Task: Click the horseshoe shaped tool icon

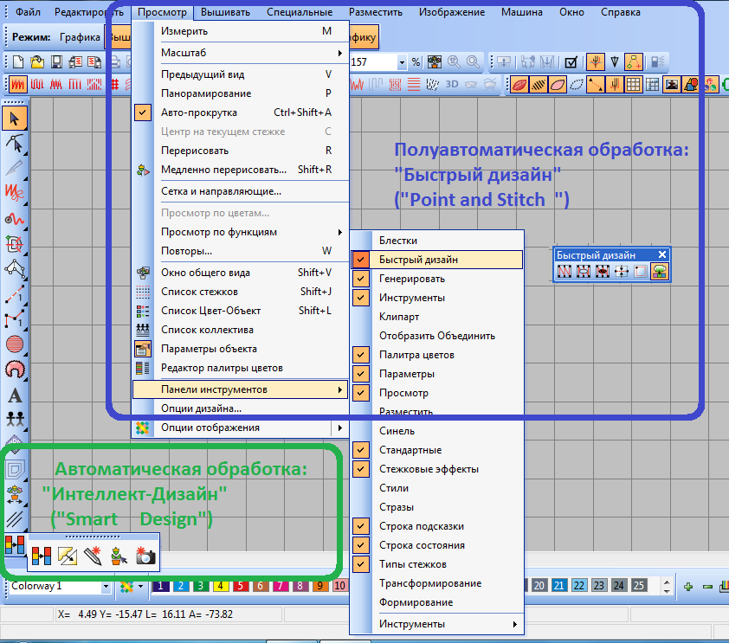Action: pos(15,370)
